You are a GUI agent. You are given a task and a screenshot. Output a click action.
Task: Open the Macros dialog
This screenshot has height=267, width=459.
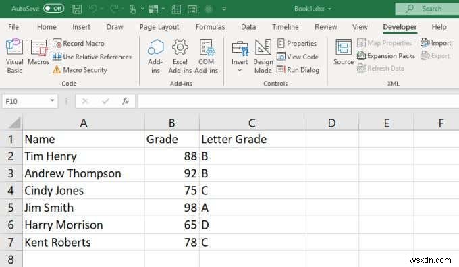coord(38,53)
